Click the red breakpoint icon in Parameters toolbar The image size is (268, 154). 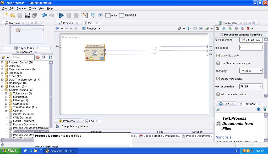248,29
